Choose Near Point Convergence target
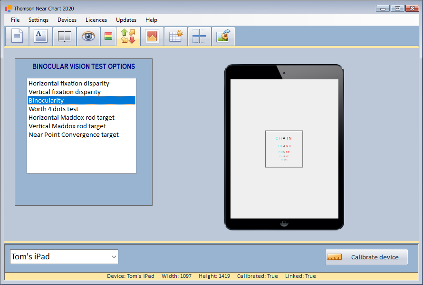423x285 pixels. click(74, 135)
